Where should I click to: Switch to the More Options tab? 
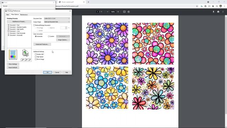(x=15, y=15)
